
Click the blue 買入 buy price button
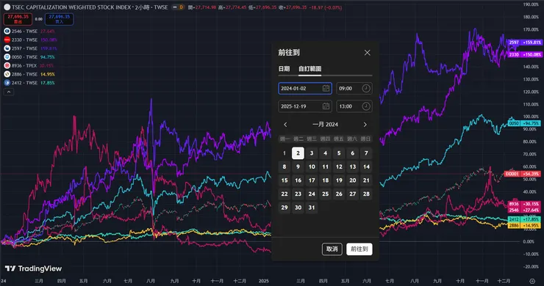coord(60,19)
